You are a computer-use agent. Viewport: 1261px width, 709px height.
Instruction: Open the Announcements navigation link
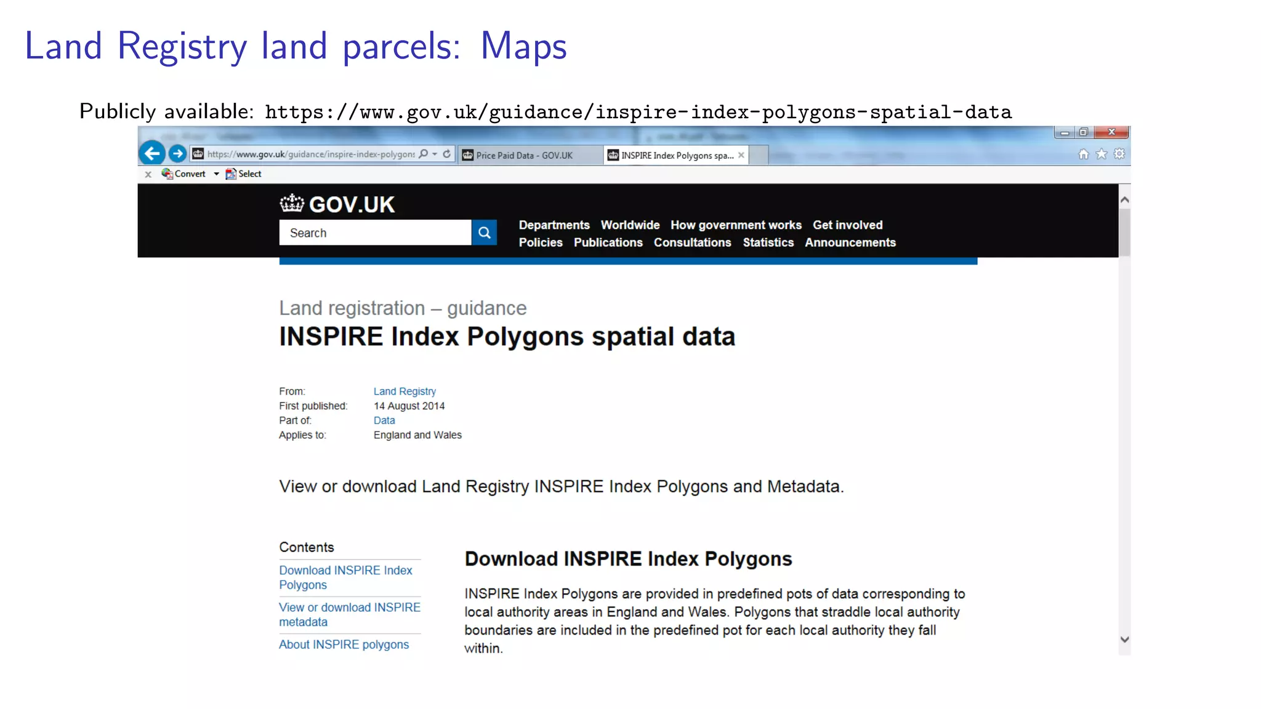tap(850, 242)
